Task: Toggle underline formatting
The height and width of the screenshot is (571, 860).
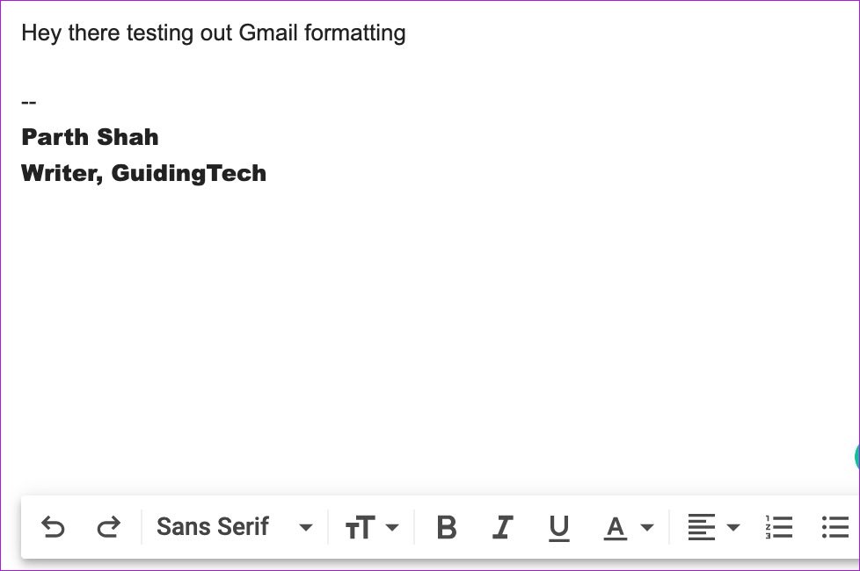Action: click(558, 527)
